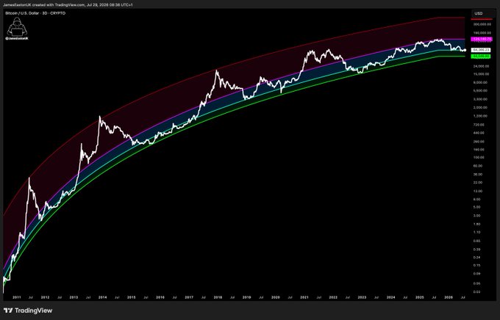Click the 180,000.00 price axis label

[x=482, y=33]
